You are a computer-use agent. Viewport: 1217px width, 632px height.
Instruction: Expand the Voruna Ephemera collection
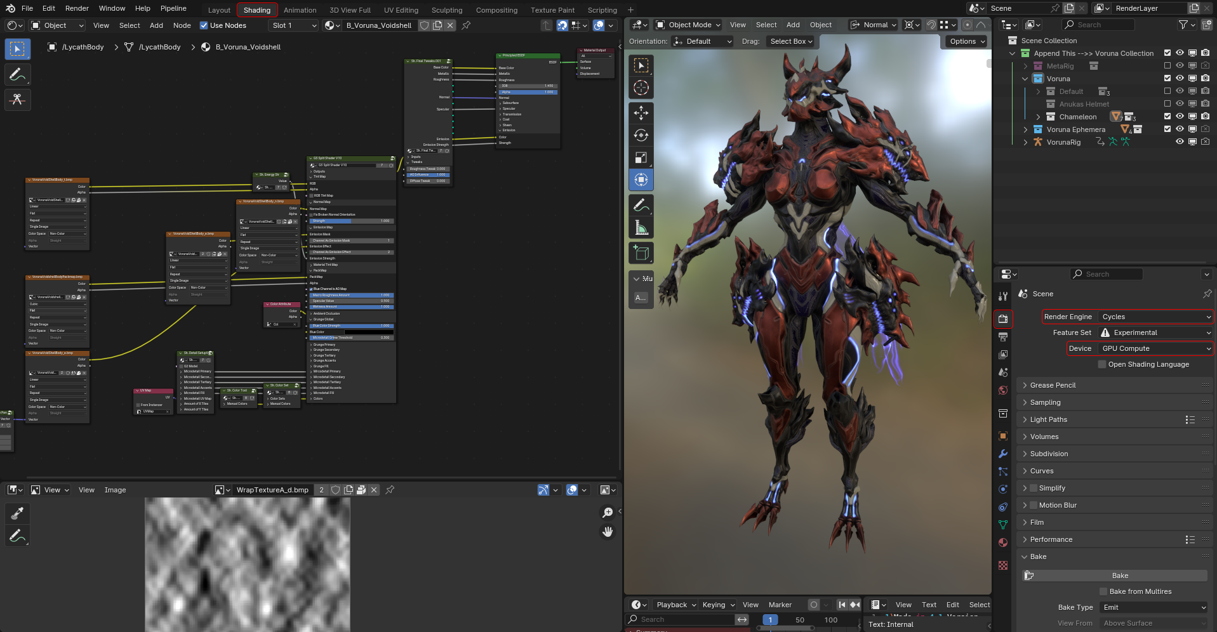click(1025, 129)
